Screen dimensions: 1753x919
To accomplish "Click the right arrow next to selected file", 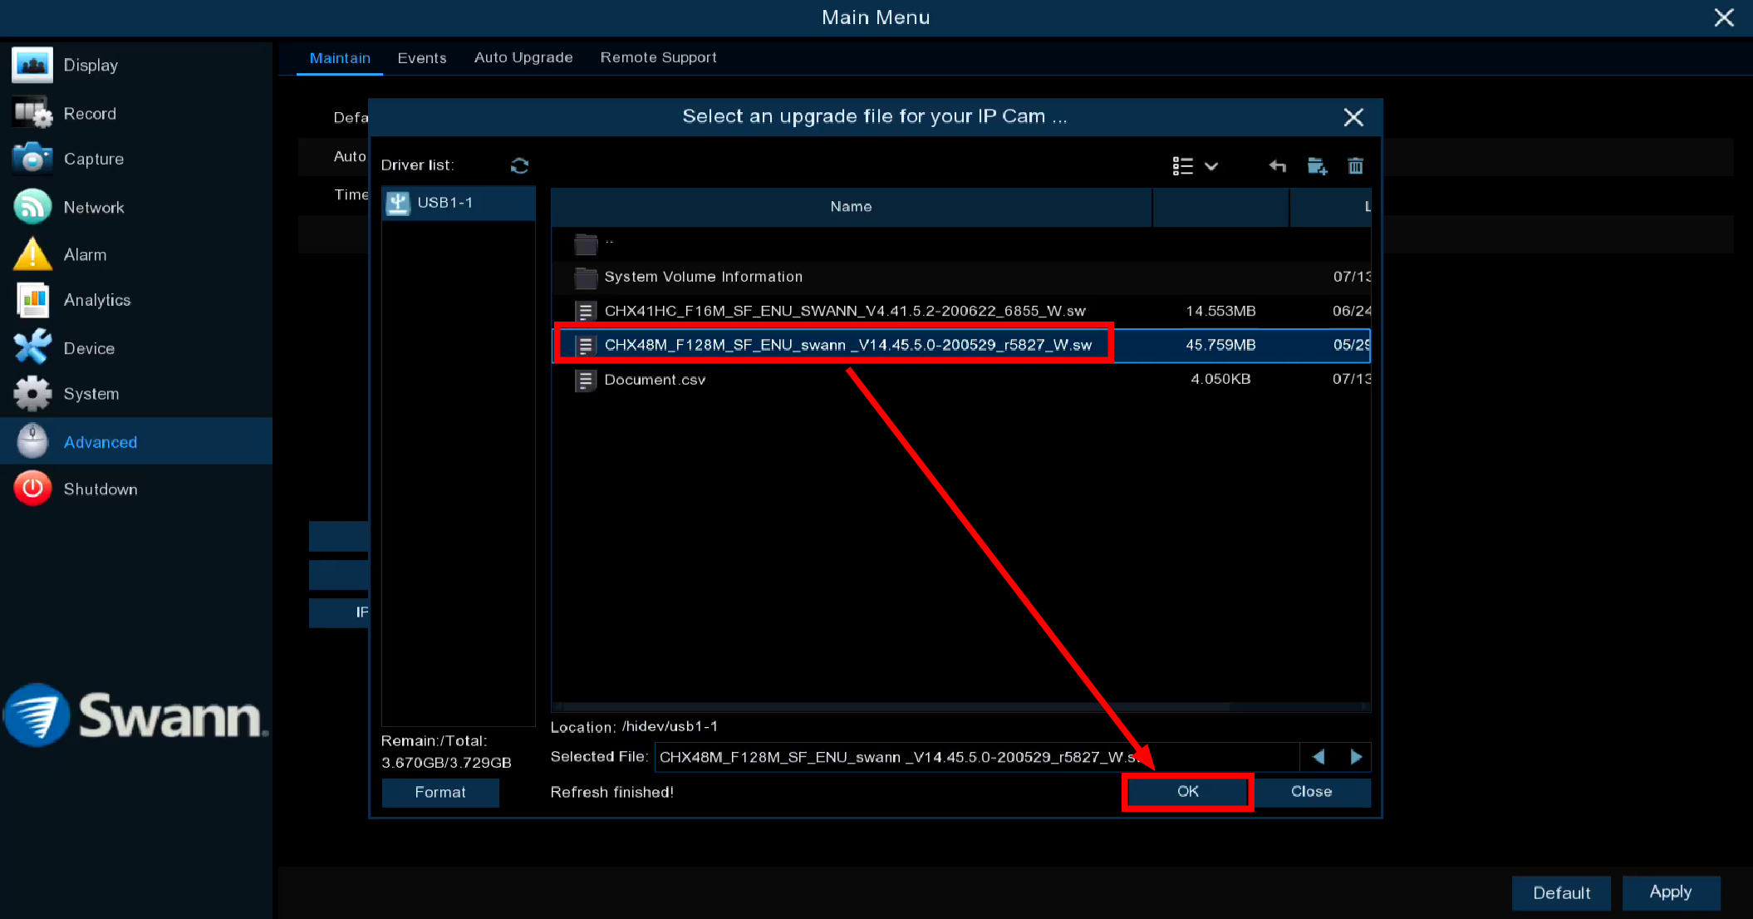I will click(1356, 757).
